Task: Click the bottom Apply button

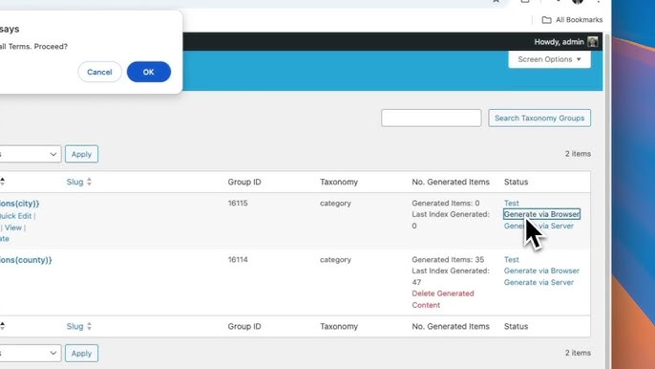Action: click(81, 353)
